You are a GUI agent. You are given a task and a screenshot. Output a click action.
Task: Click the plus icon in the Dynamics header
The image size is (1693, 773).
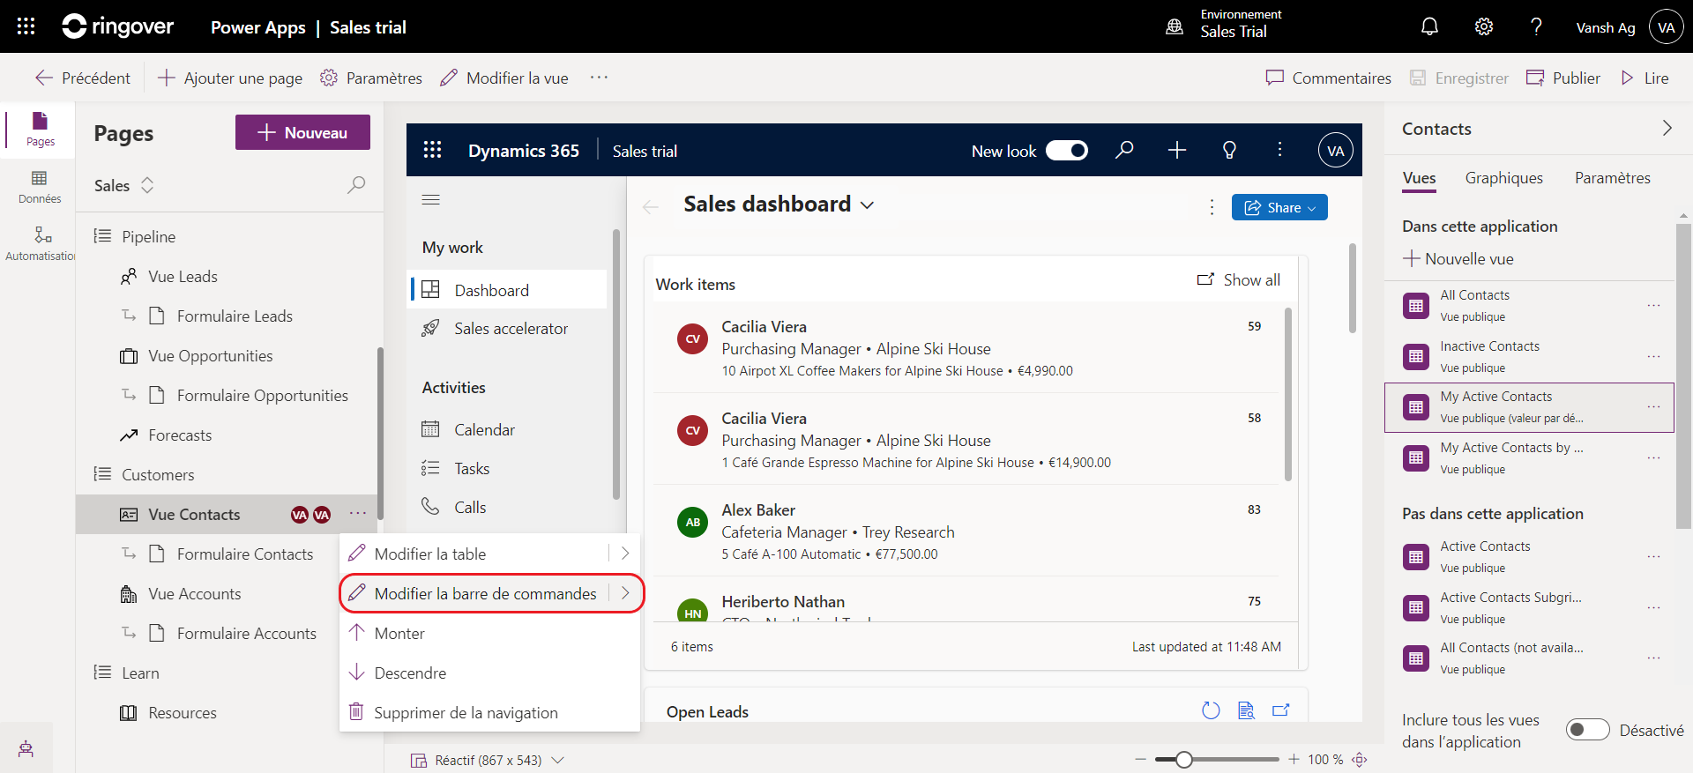tap(1177, 150)
